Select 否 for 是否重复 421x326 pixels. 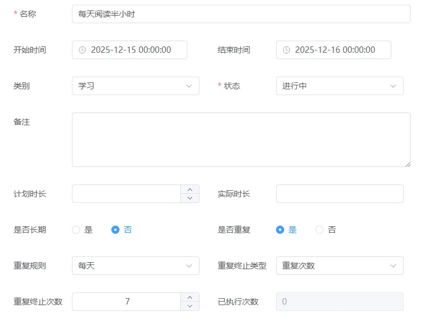(x=320, y=230)
